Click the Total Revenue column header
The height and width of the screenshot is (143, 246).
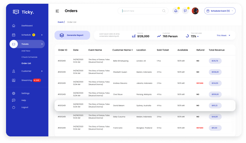216,50
